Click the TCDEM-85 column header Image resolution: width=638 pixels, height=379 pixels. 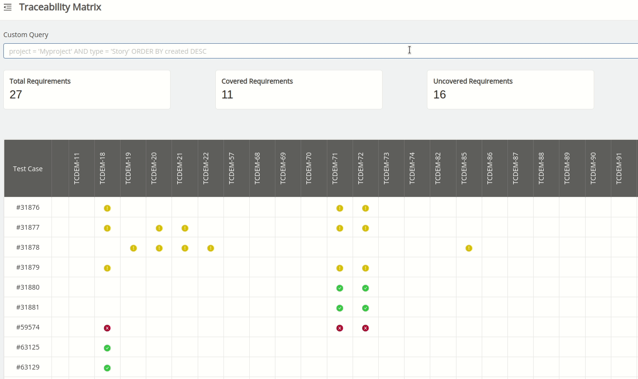coord(469,168)
